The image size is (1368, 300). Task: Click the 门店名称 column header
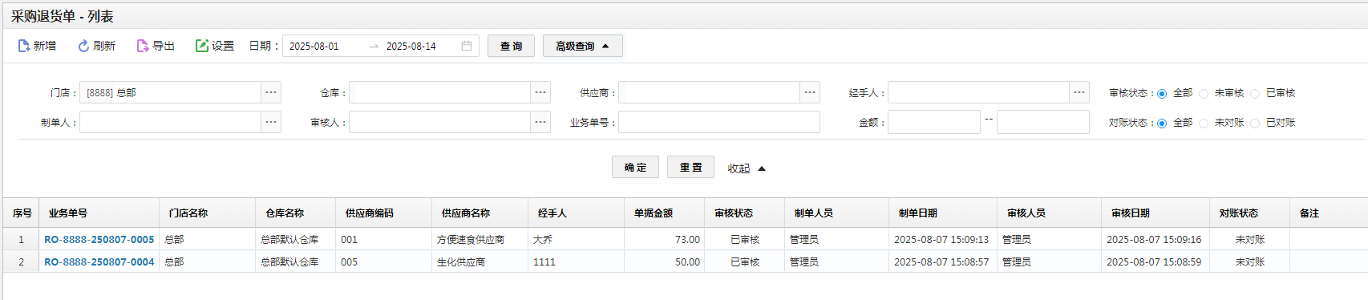point(207,213)
